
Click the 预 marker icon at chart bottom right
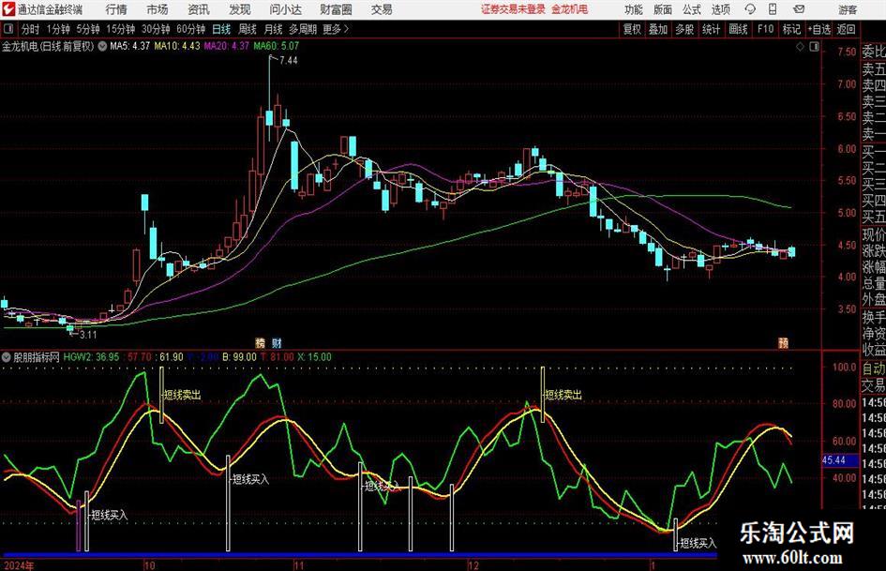(x=783, y=342)
